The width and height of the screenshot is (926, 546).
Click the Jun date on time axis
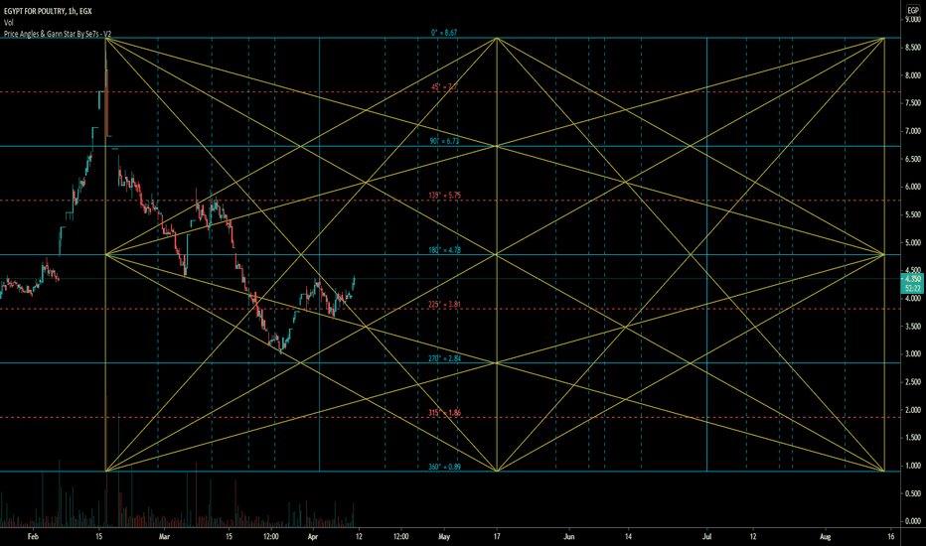[x=569, y=536]
